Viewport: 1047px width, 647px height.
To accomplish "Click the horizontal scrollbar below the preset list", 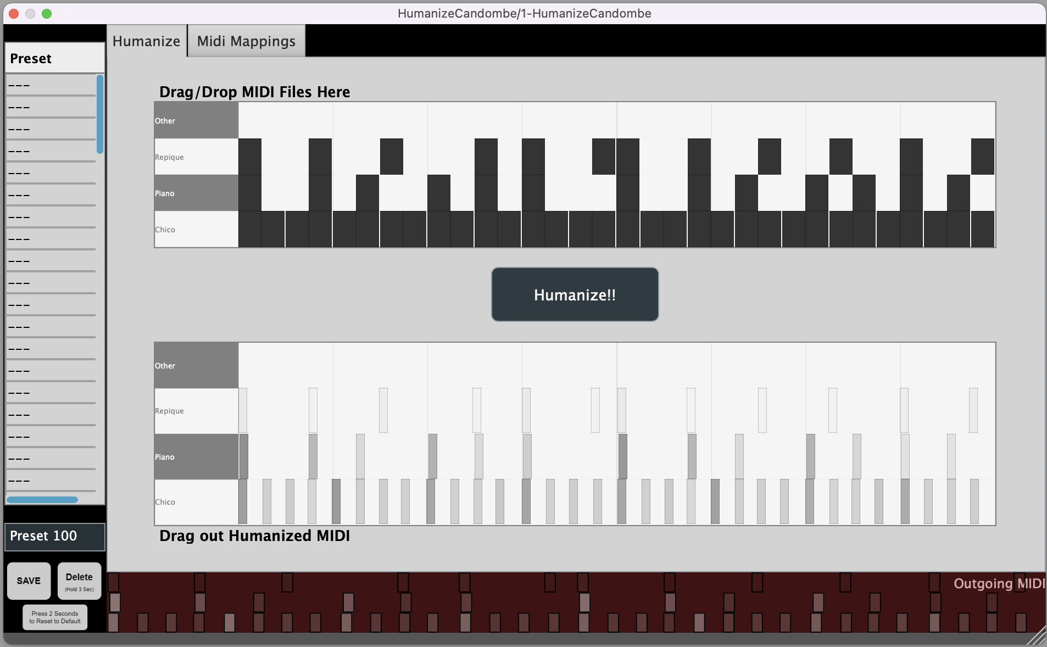I will [41, 500].
